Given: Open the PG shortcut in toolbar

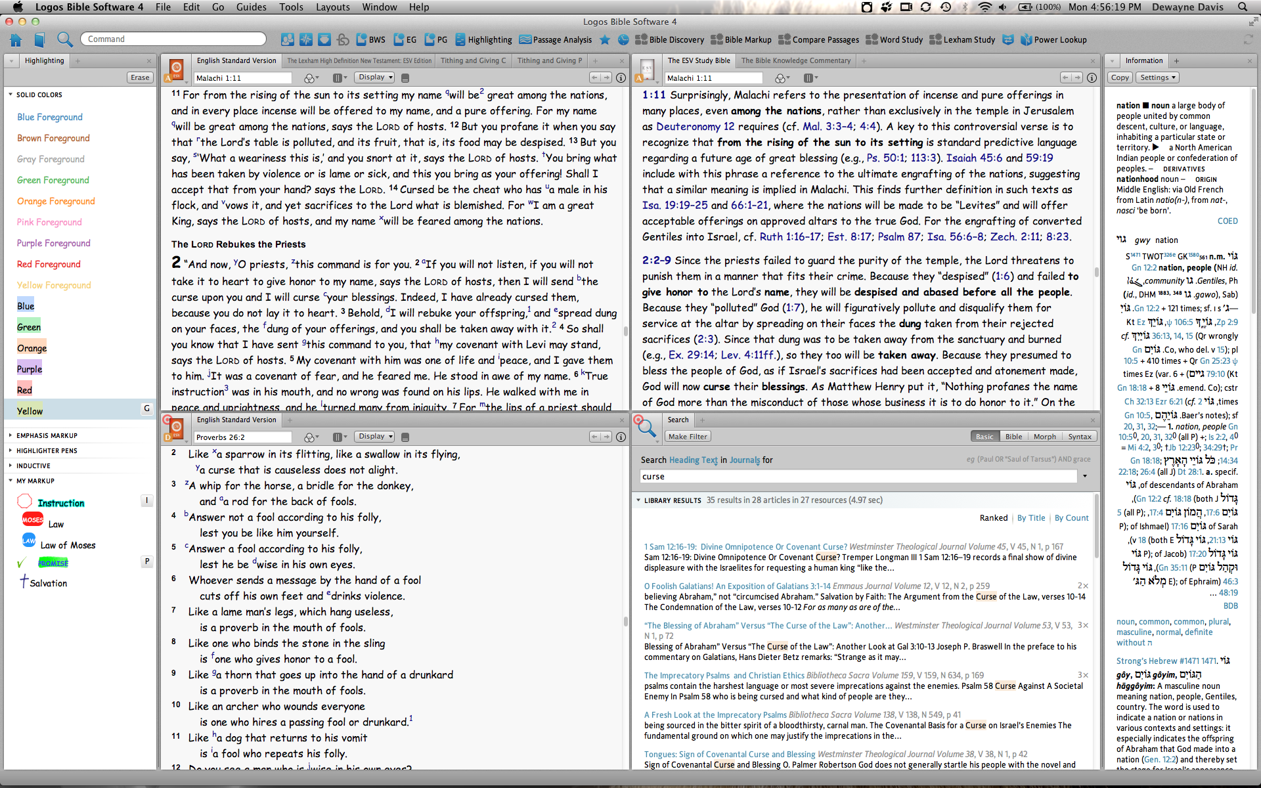Looking at the screenshot, I should coord(435,39).
